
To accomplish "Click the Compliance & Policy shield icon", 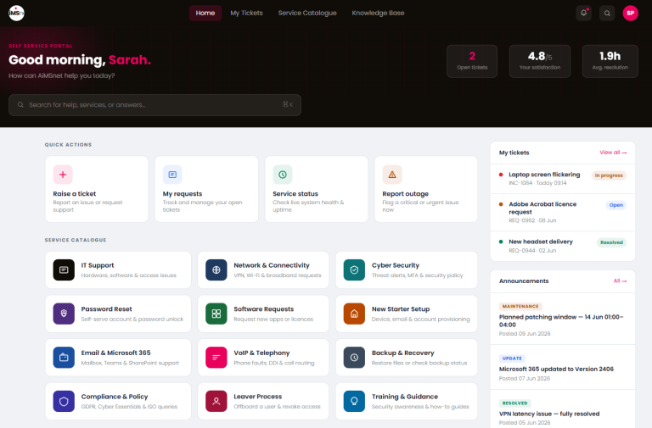I will (x=64, y=401).
